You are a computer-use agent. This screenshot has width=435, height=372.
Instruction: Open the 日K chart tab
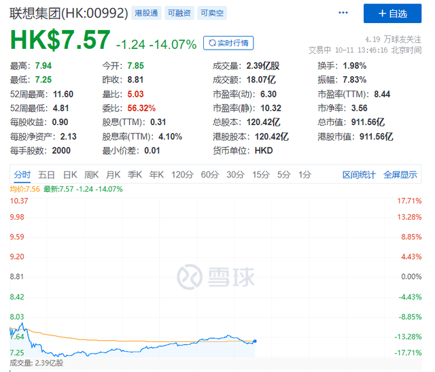[70, 175]
